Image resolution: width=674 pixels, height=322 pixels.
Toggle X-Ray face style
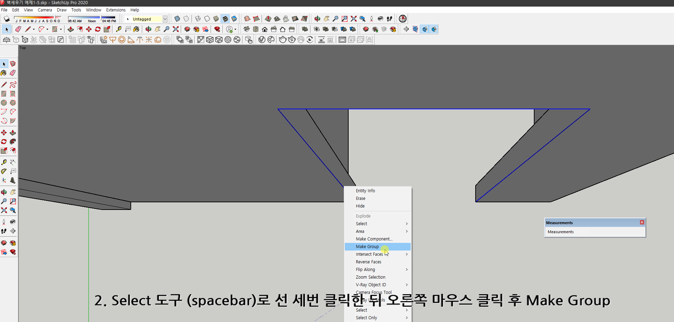177,19
